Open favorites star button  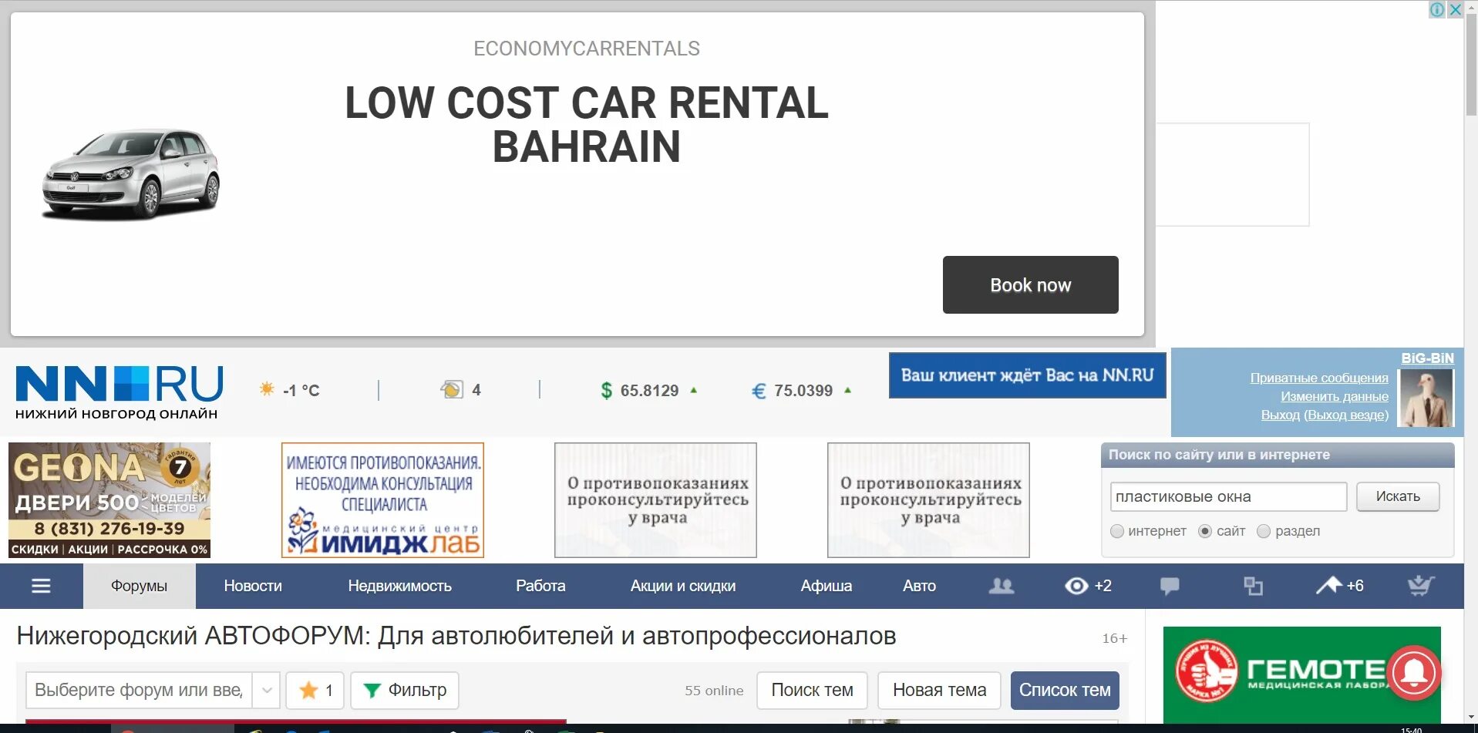(x=315, y=690)
